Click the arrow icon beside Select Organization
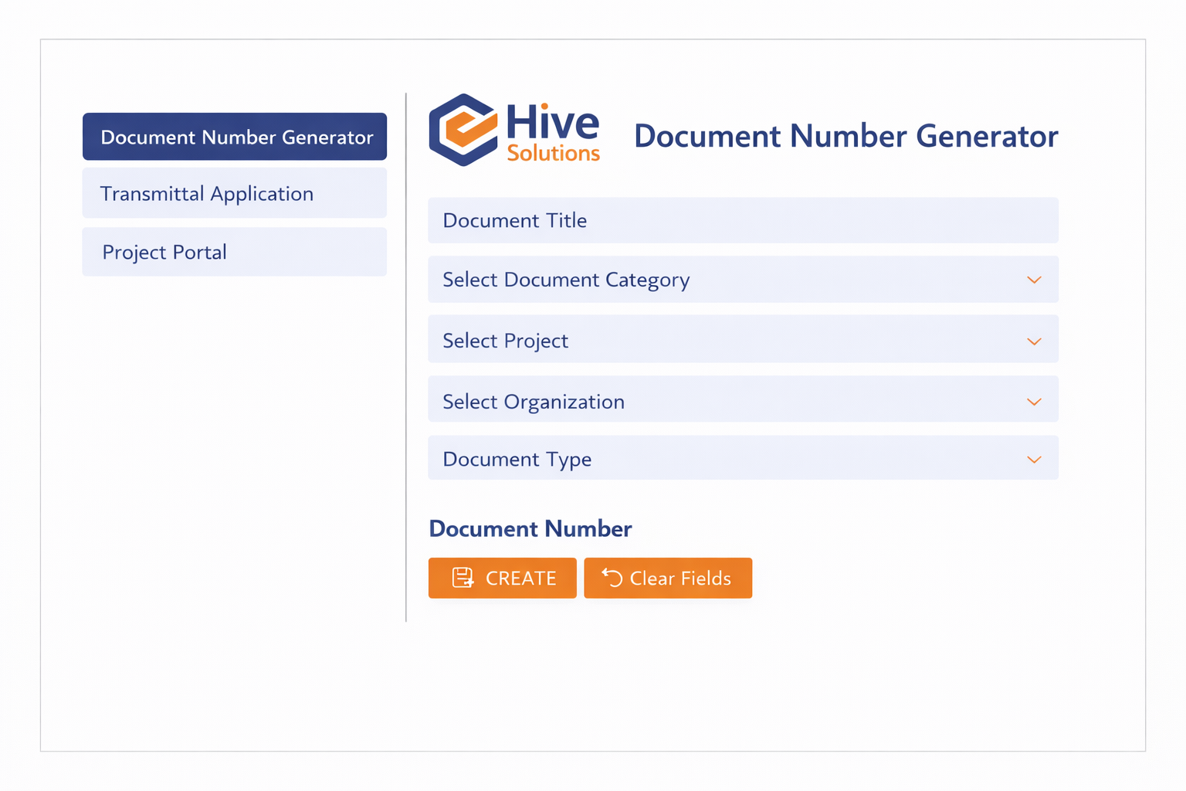Screen dimensions: 1186x791 (x=1034, y=402)
